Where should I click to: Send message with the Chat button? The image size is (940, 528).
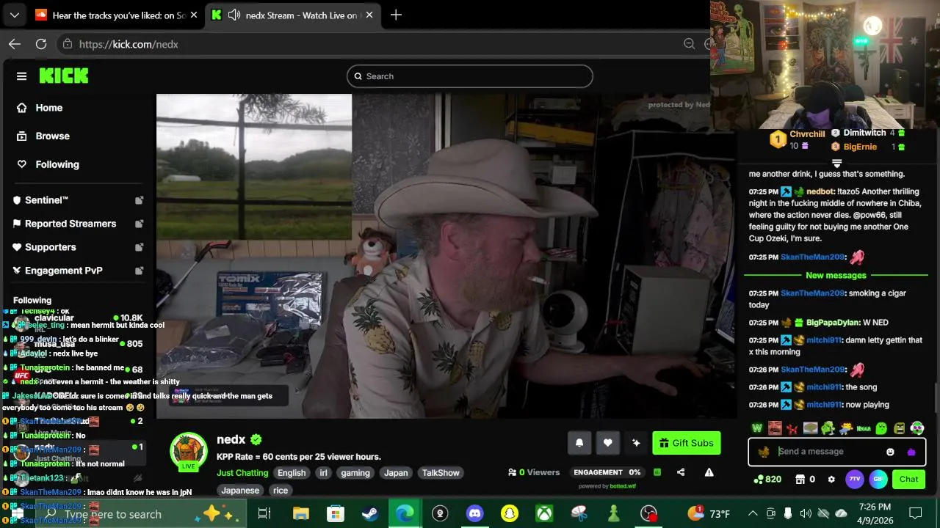click(909, 480)
